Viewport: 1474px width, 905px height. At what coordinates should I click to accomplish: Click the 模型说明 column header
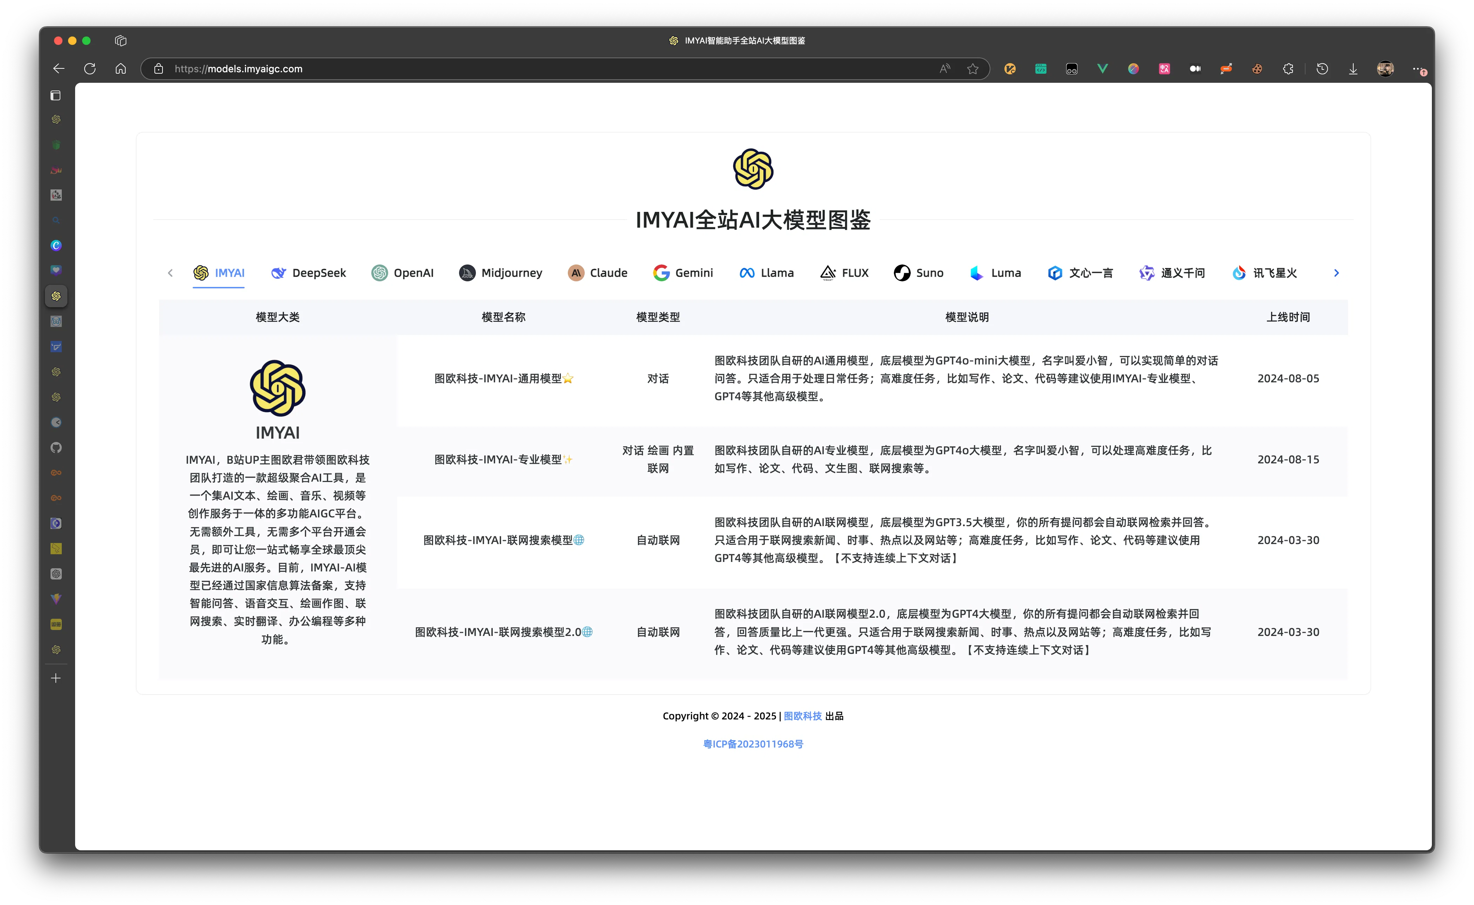(x=967, y=317)
